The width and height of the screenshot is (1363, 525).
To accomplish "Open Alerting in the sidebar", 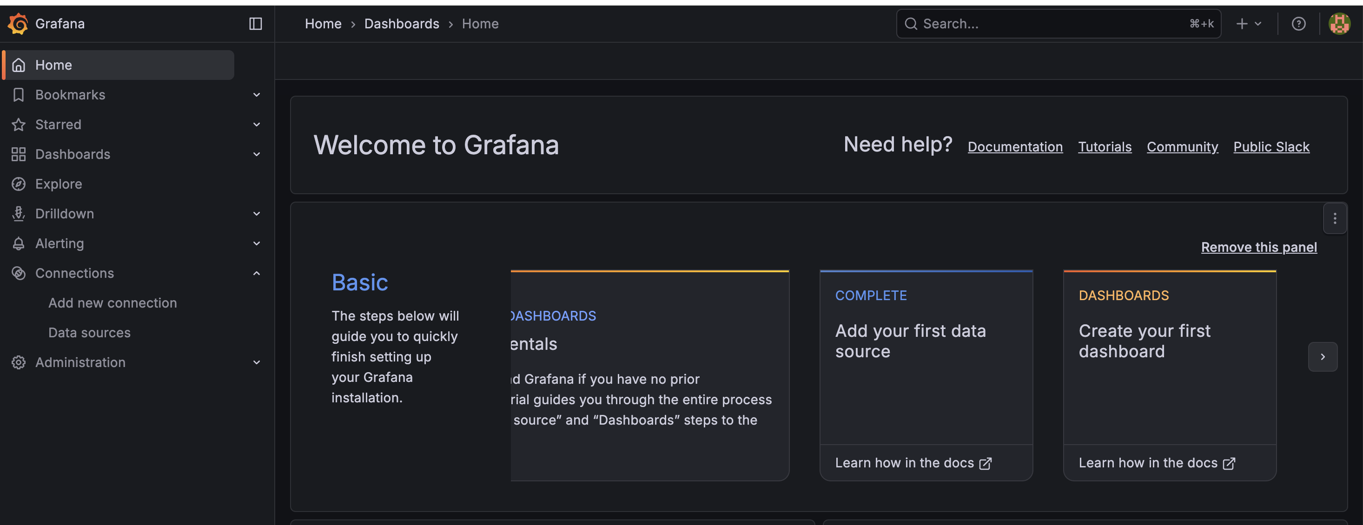I will pyautogui.click(x=60, y=243).
